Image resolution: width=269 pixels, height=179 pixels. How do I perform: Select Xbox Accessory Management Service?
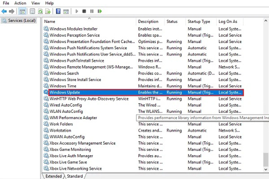coord(82,143)
